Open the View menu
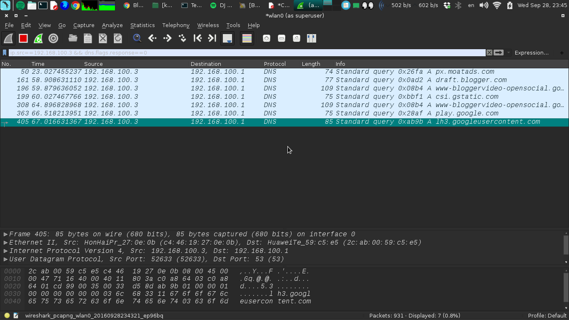The width and height of the screenshot is (569, 320). [45, 25]
